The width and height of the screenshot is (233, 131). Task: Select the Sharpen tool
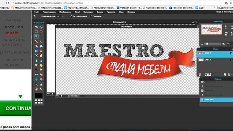click(x=41, y=61)
